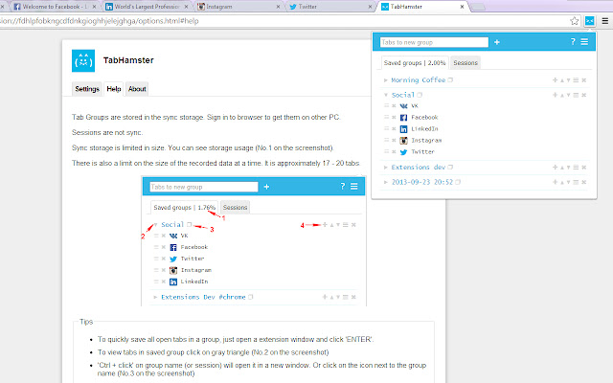
Task: Expand the 2013-09-23 20:52 group triangle
Action: pos(385,182)
